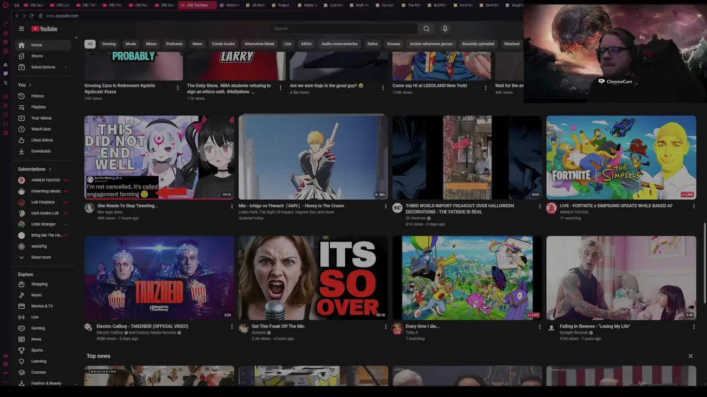Click the YouTube logo
The image size is (707, 397).
point(44,29)
